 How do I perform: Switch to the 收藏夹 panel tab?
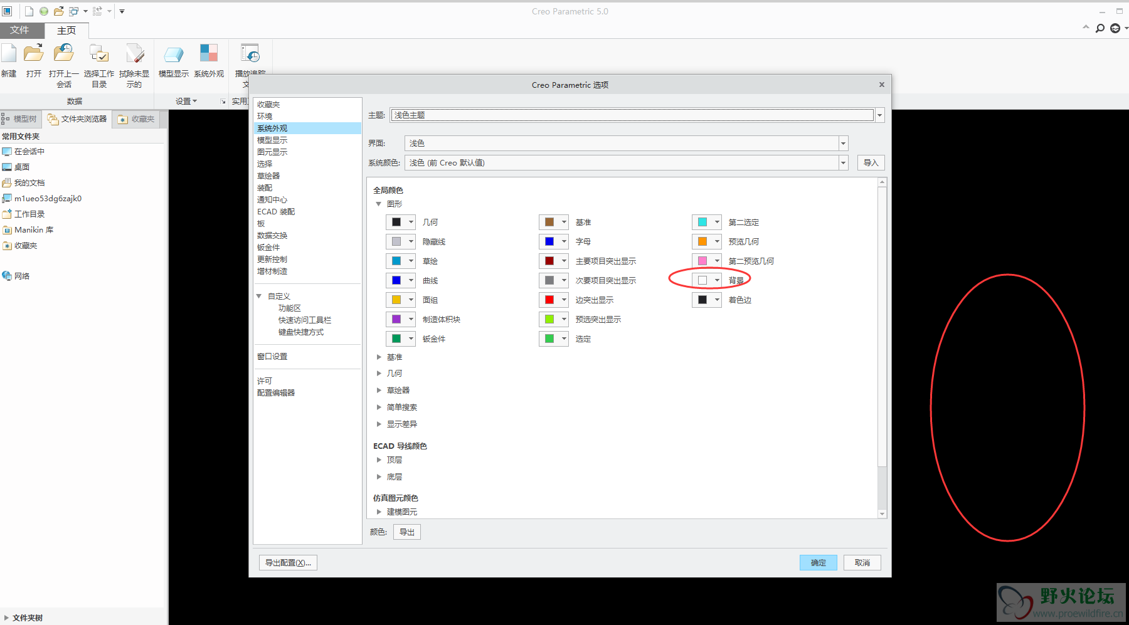[136, 119]
